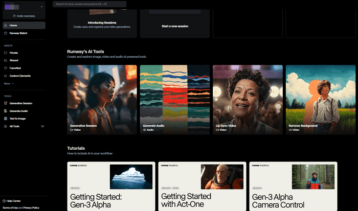Click the Help Center question icon
Screen dimensions: 358x211
(x=4, y=201)
